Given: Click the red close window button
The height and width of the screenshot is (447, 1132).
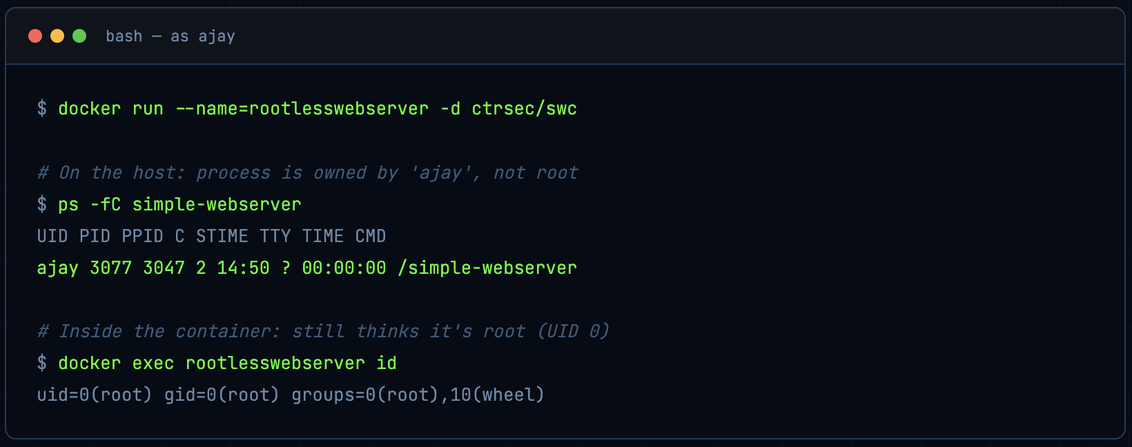Looking at the screenshot, I should (x=35, y=36).
